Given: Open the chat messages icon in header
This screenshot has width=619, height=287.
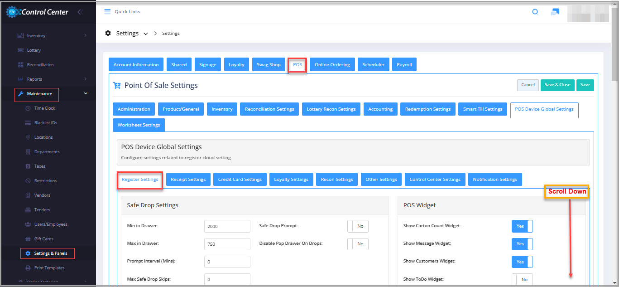Looking at the screenshot, I should pos(555,12).
